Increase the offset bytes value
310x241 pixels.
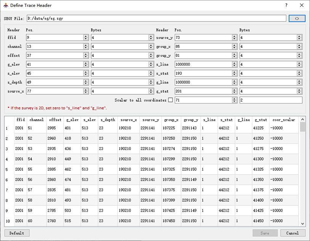tap(151, 54)
